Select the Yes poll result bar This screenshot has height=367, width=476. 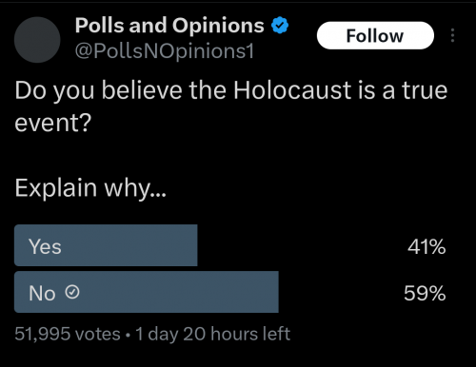(x=106, y=245)
